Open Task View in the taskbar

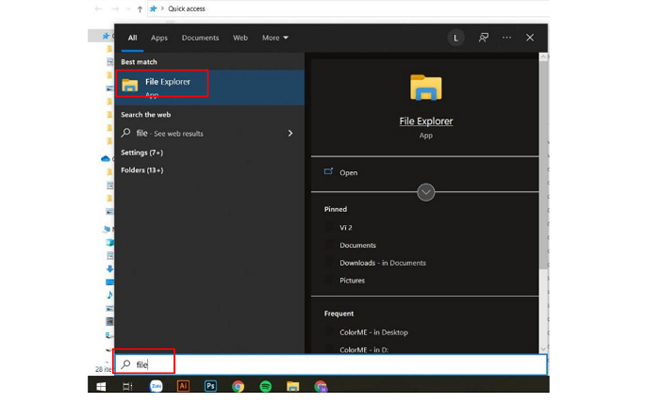coord(127,386)
